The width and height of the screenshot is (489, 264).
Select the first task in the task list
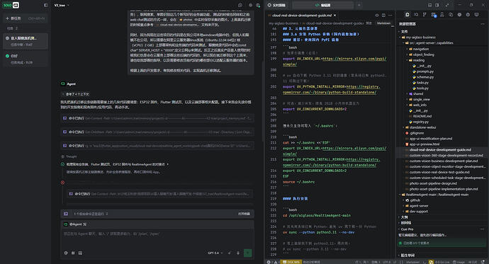point(26,41)
